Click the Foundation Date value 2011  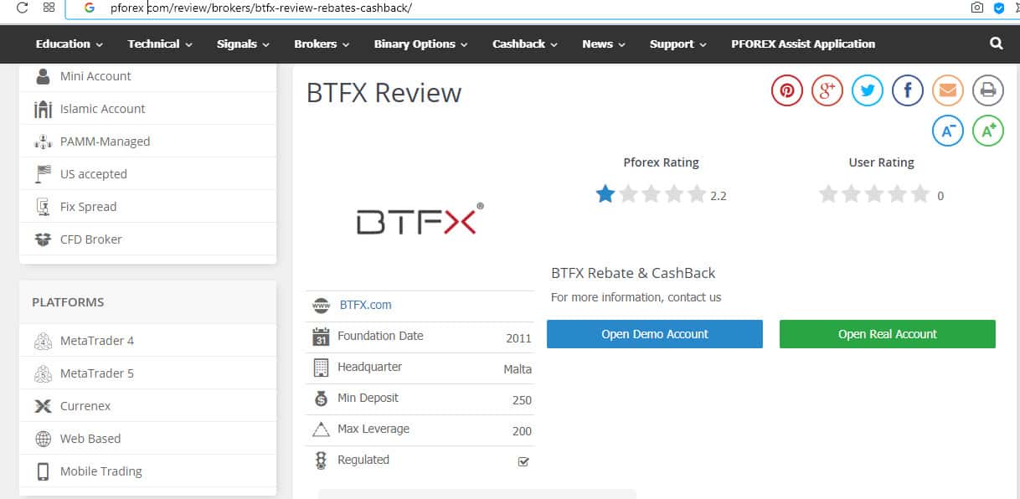click(x=518, y=338)
